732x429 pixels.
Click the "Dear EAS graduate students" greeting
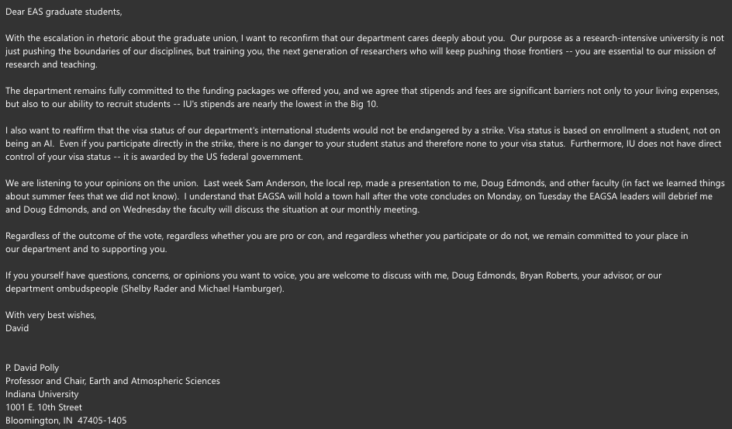(x=64, y=12)
